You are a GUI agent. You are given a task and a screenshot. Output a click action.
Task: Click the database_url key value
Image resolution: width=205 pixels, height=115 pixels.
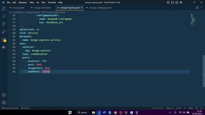point(54,22)
